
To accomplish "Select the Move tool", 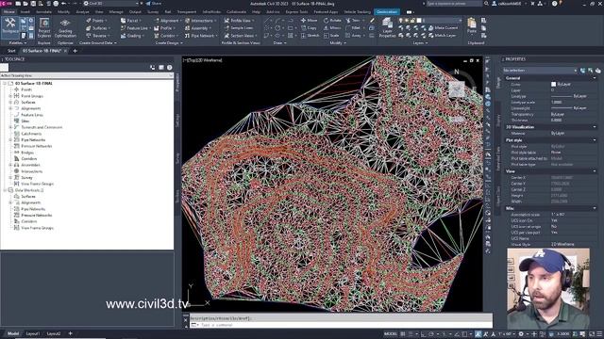I will [x=310, y=21].
